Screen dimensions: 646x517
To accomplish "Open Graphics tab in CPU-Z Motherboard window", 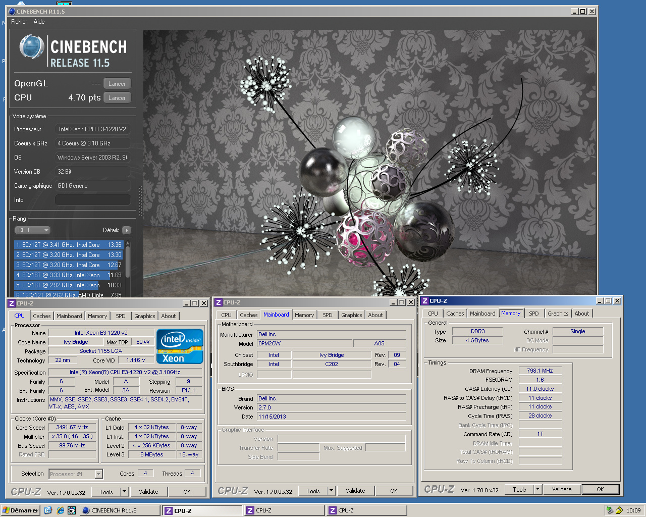I will pos(352,315).
